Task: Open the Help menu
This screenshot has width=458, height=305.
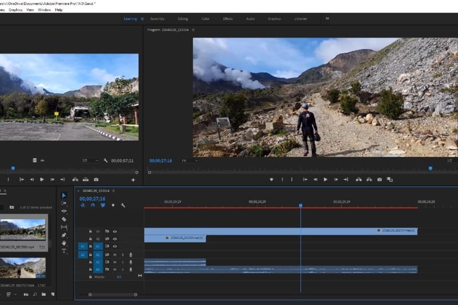Action: tap(59, 10)
